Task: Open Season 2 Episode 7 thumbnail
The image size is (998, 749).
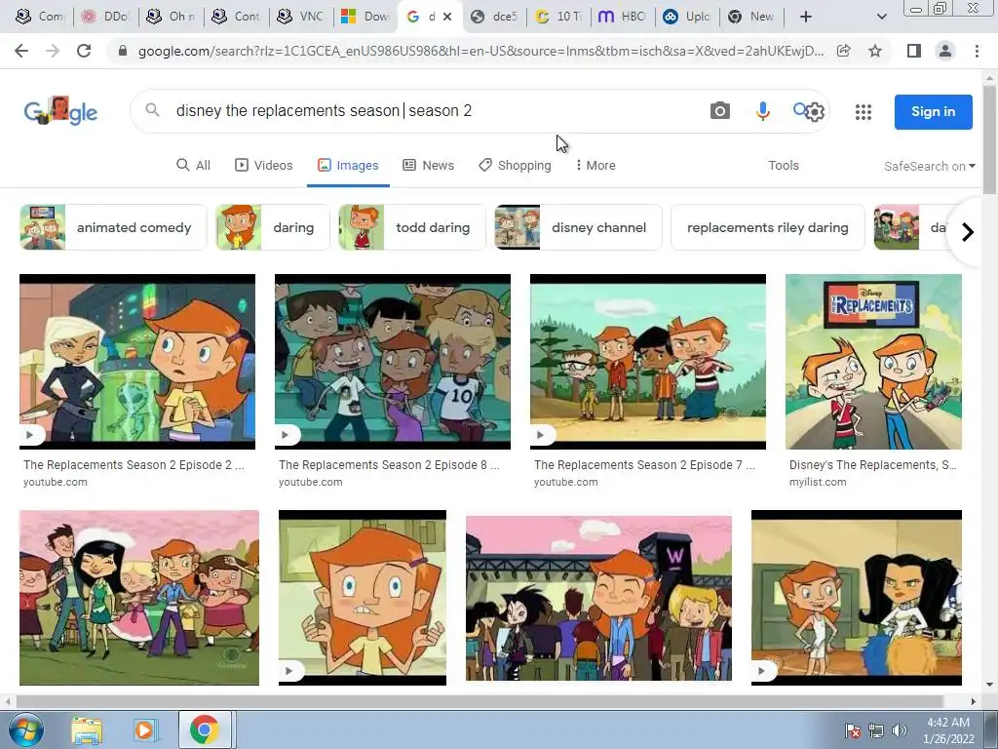Action: [x=648, y=362]
